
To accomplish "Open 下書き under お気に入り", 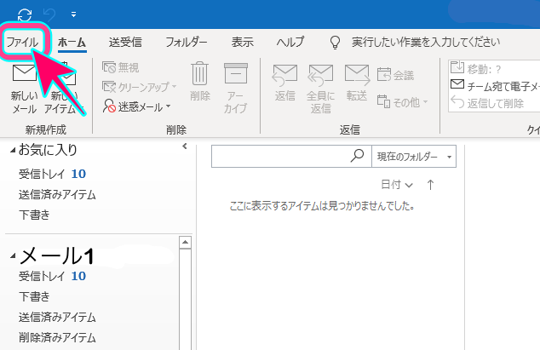I will tap(34, 215).
